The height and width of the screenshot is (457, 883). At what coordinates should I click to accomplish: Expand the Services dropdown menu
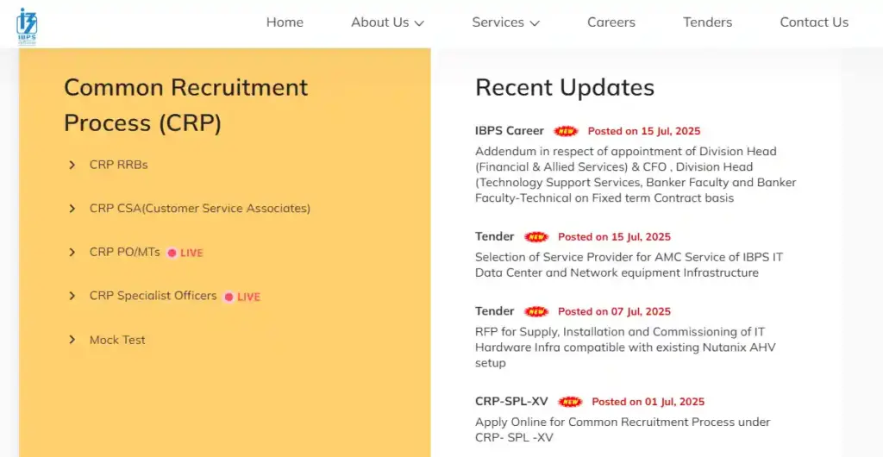pyautogui.click(x=505, y=22)
